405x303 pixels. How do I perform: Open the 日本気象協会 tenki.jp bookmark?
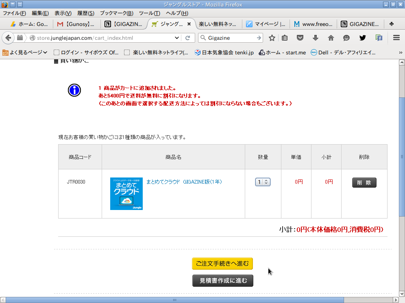224,52
